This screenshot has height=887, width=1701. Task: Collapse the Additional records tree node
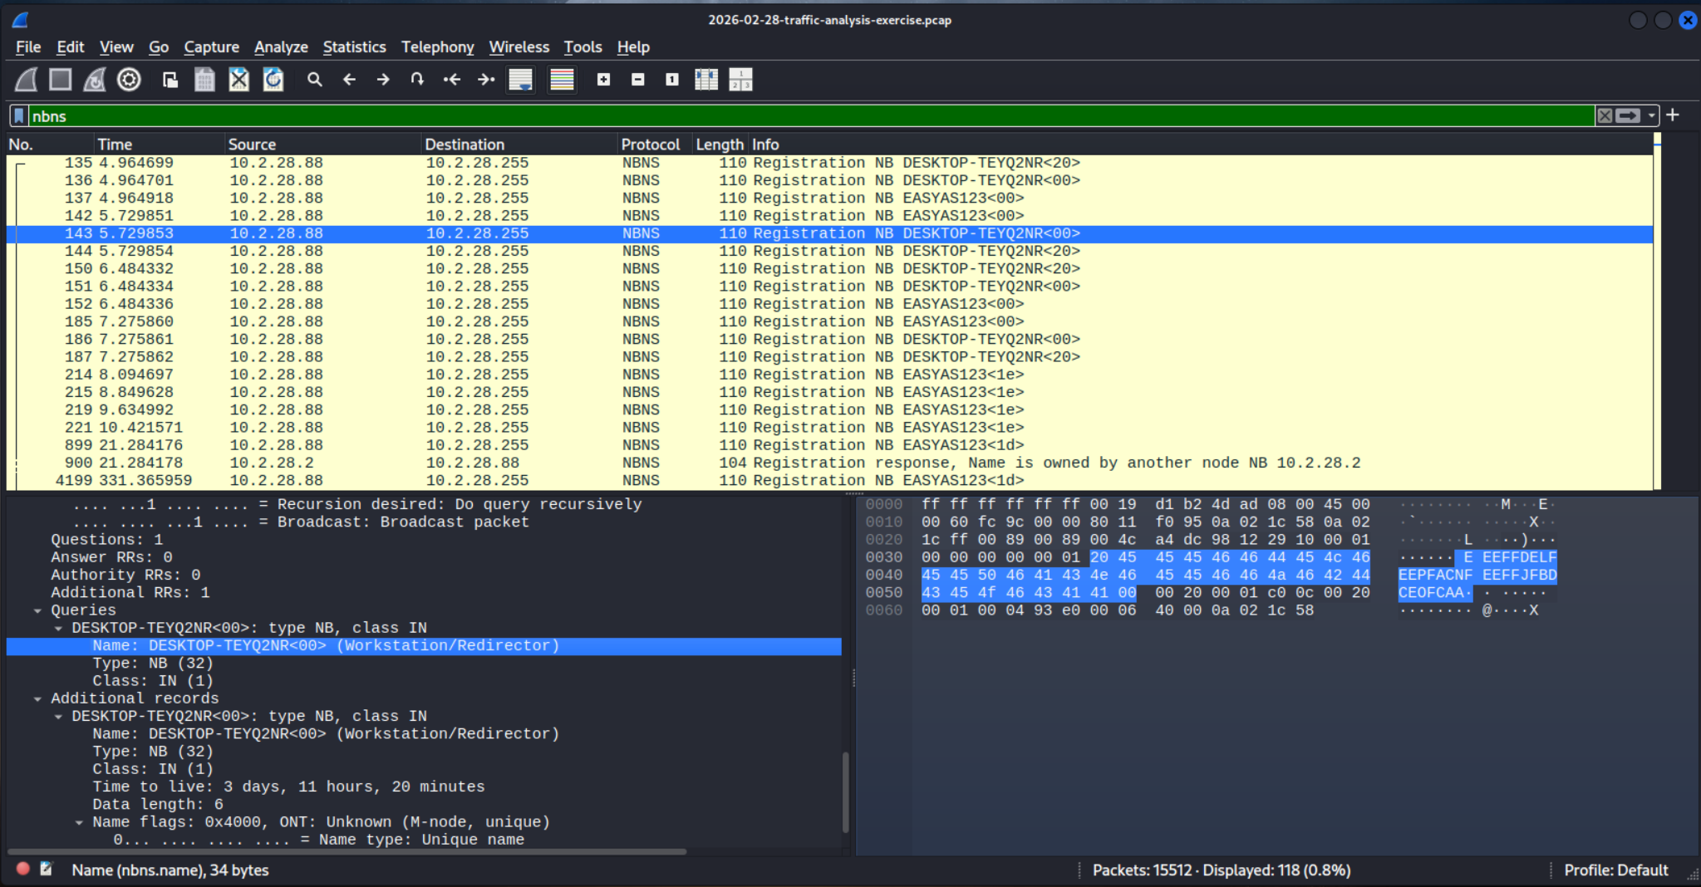click(37, 698)
